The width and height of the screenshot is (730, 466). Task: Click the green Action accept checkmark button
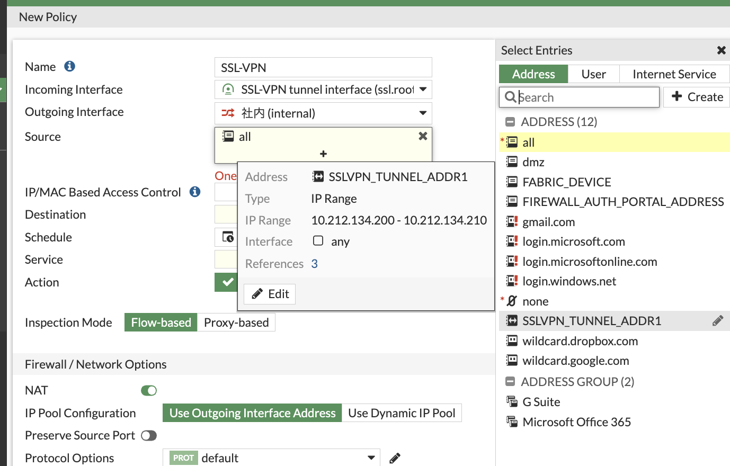point(227,282)
